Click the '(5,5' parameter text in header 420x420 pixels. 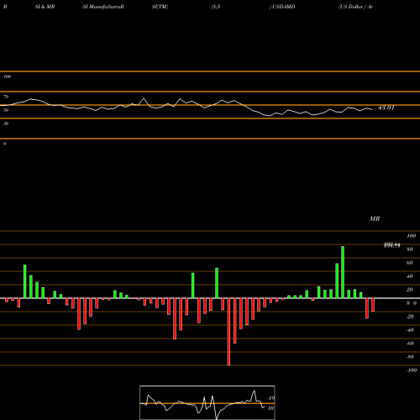point(216,7)
